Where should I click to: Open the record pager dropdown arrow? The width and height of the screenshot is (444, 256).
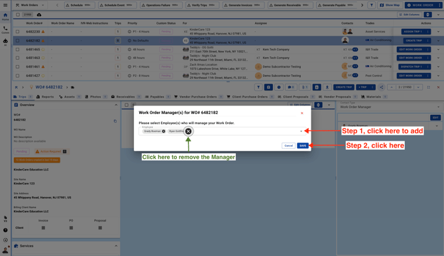point(418,88)
